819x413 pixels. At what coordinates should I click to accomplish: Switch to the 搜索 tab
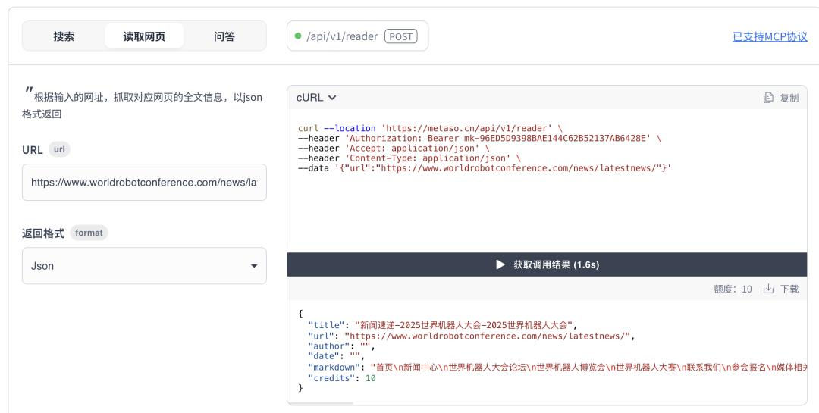tap(64, 36)
